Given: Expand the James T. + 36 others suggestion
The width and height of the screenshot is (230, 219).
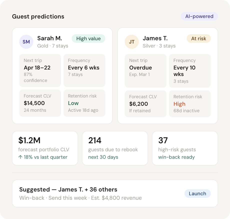Looking at the screenshot, I should (68, 189).
